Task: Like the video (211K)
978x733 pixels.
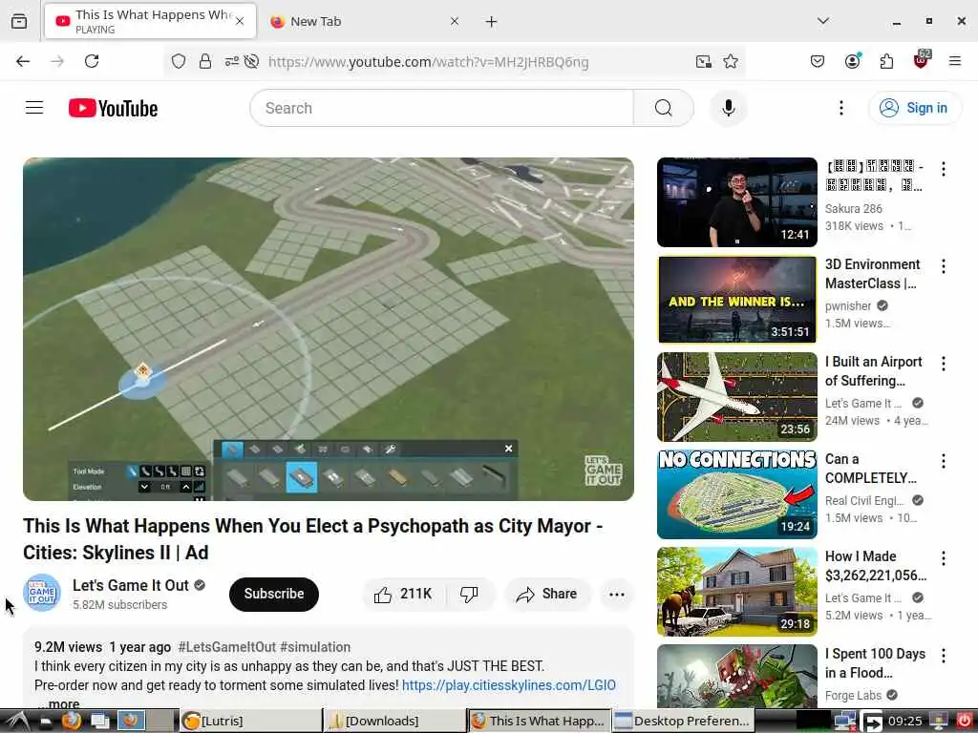Action: click(x=404, y=594)
